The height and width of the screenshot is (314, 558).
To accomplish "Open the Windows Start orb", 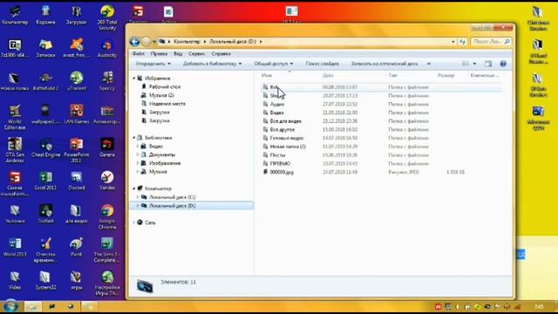I will coord(10,306).
